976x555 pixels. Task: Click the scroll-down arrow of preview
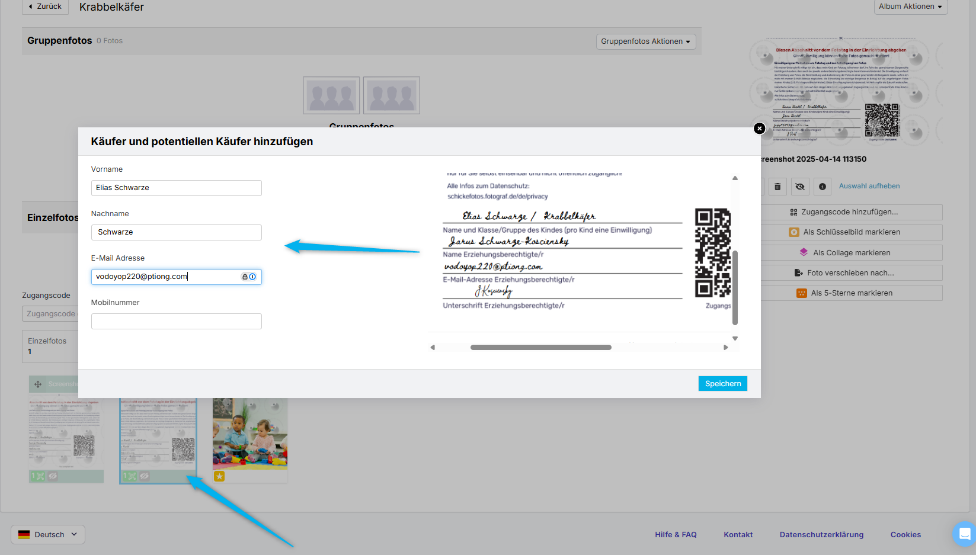click(735, 339)
